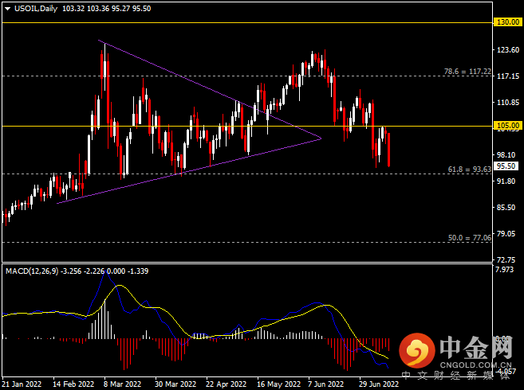Click the 16 May 2022 date marker

tap(278, 384)
